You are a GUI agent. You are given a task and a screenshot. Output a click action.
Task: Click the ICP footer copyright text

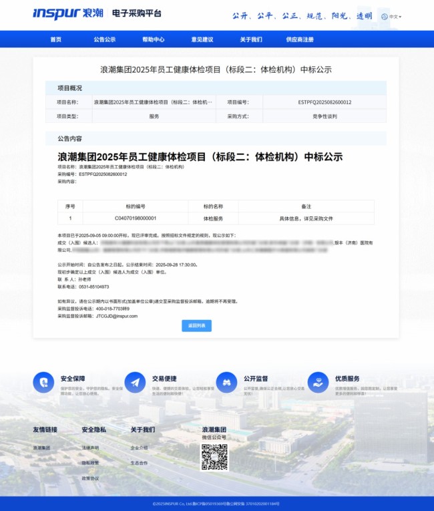click(x=216, y=504)
